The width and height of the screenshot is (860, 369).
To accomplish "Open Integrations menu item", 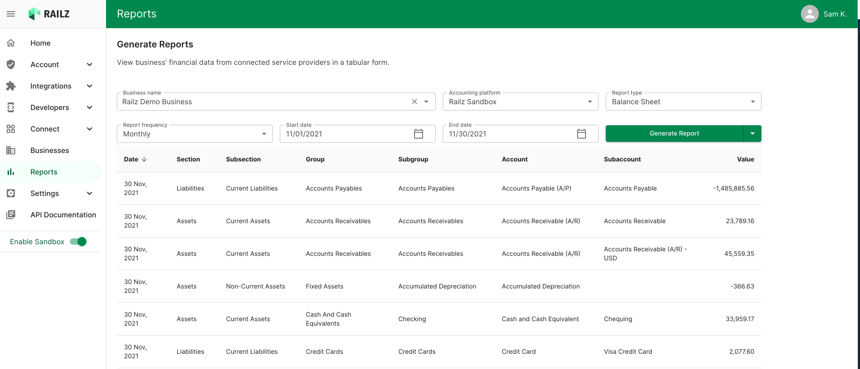I will [51, 86].
